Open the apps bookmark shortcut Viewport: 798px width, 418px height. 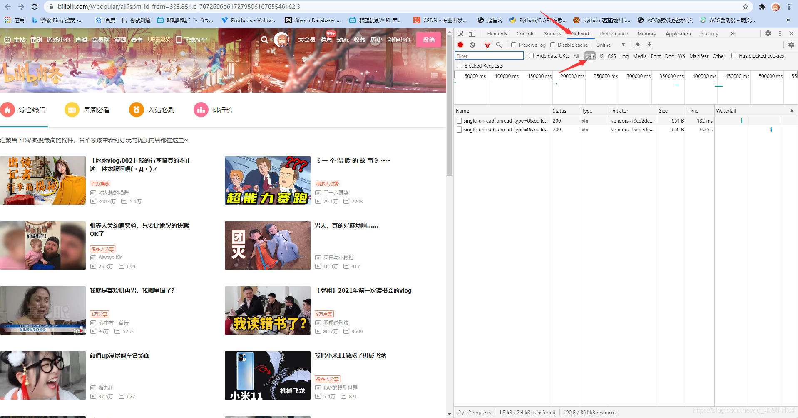point(15,20)
